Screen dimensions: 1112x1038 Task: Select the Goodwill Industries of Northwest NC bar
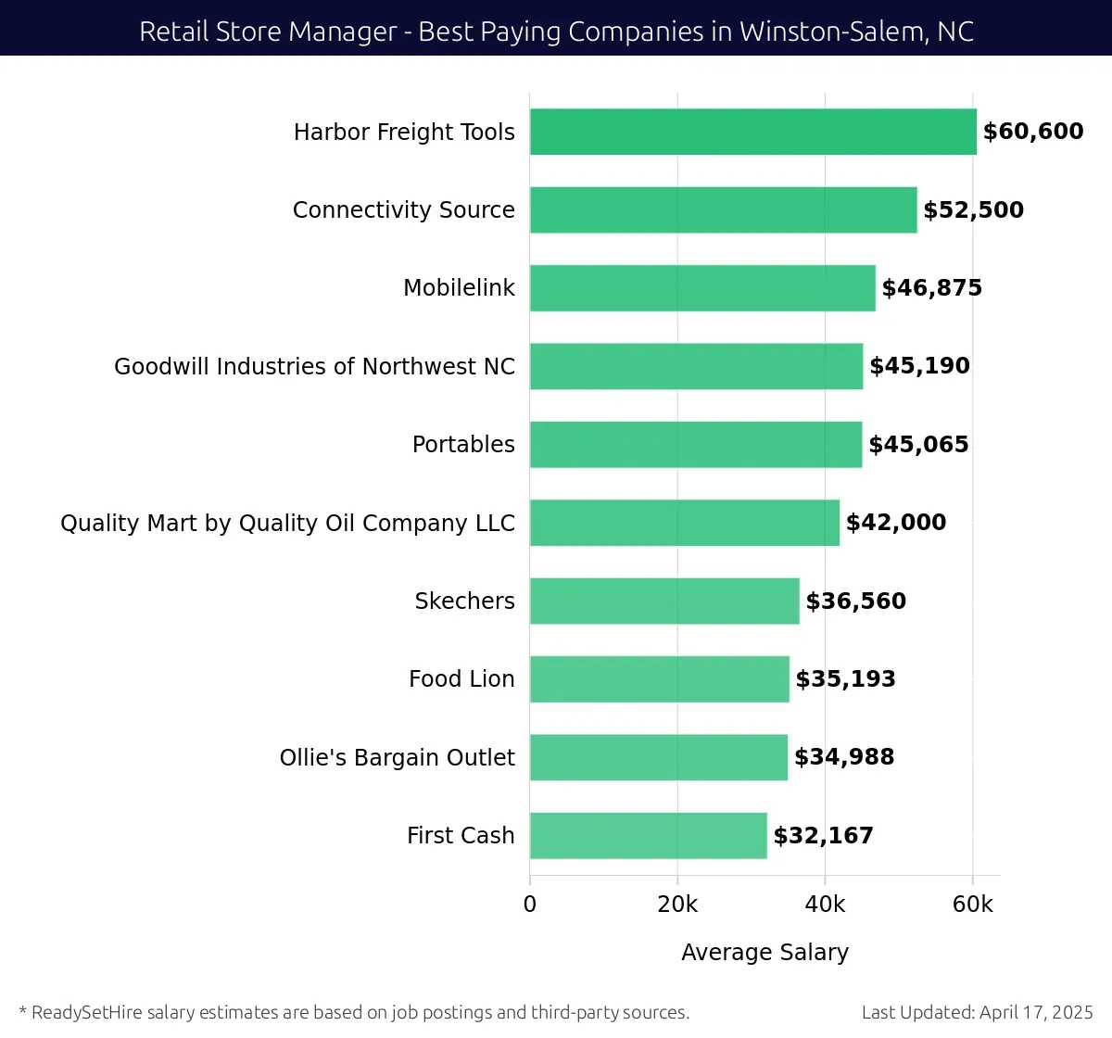(697, 366)
